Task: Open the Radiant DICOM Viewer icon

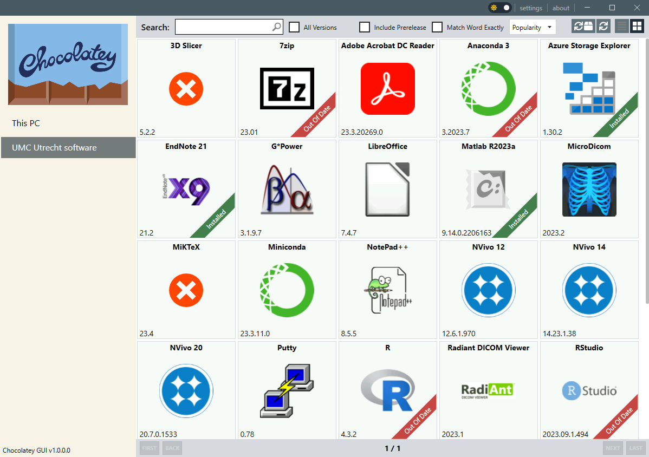Action: tap(489, 391)
